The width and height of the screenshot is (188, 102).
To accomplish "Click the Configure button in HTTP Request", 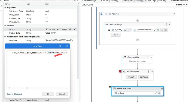I will click(x=144, y=77).
